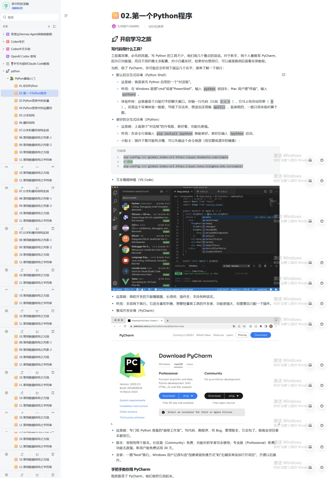Expand the Codex专栏 tree arrow
Viewport: 329px width, 478px height.
[x=3, y=41]
